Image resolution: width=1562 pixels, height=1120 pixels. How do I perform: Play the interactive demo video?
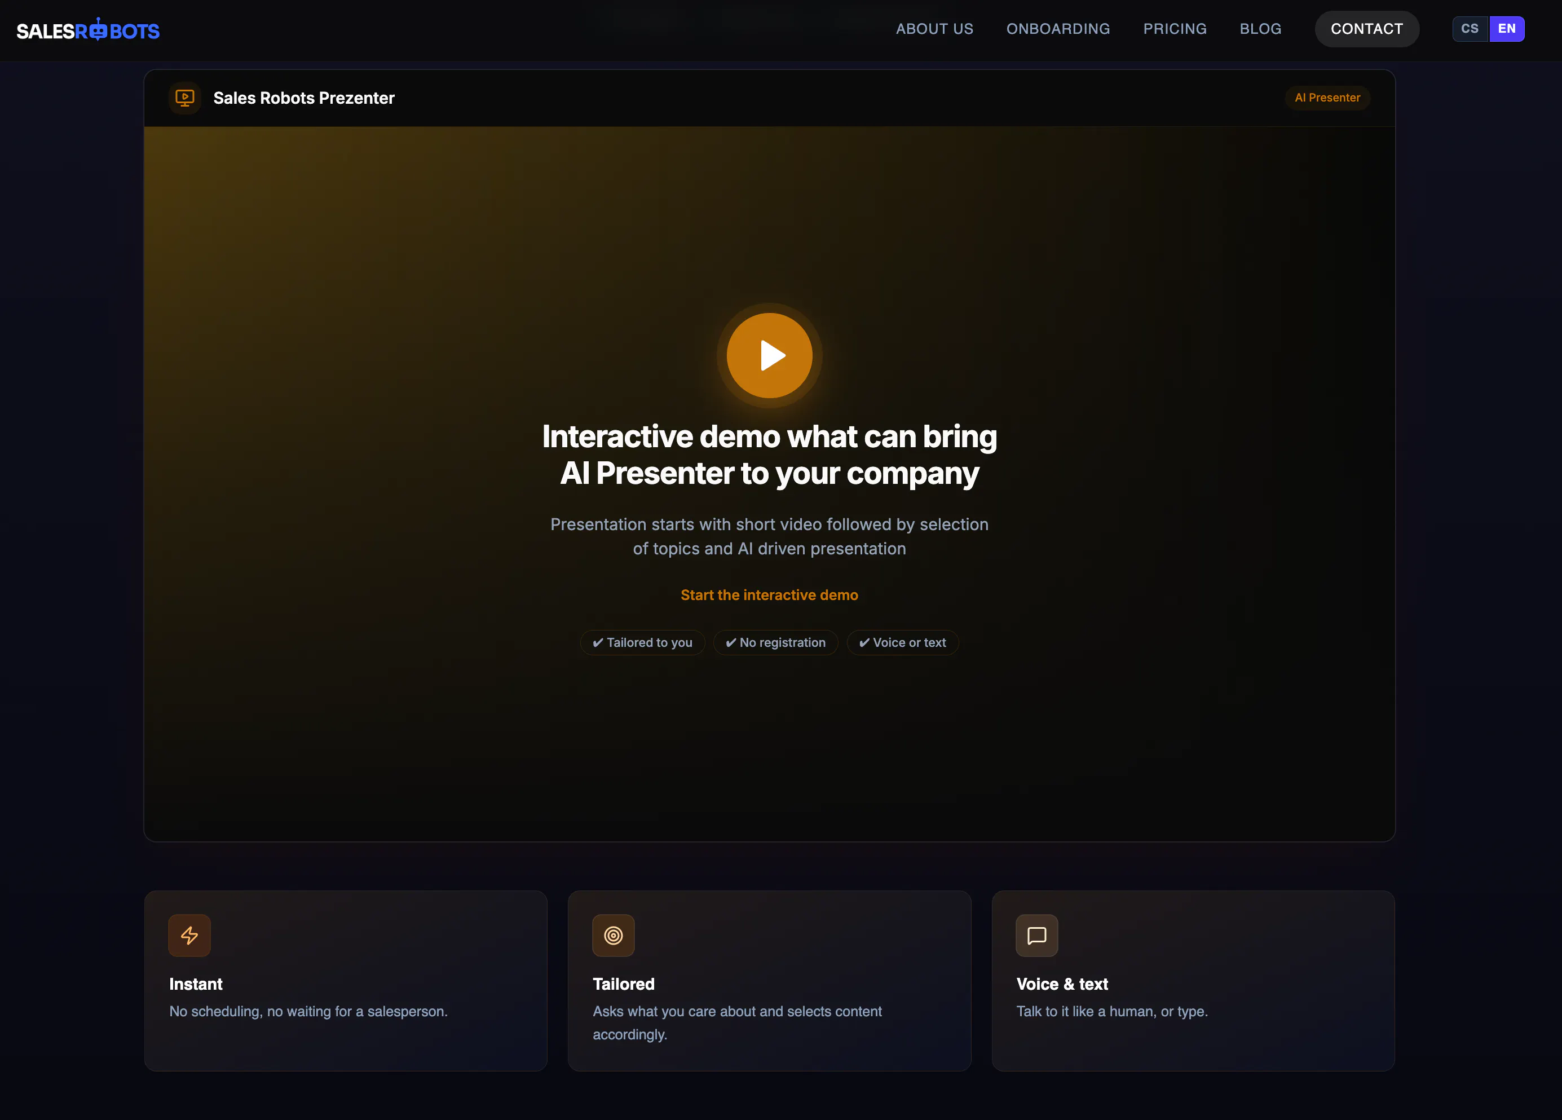pyautogui.click(x=769, y=355)
